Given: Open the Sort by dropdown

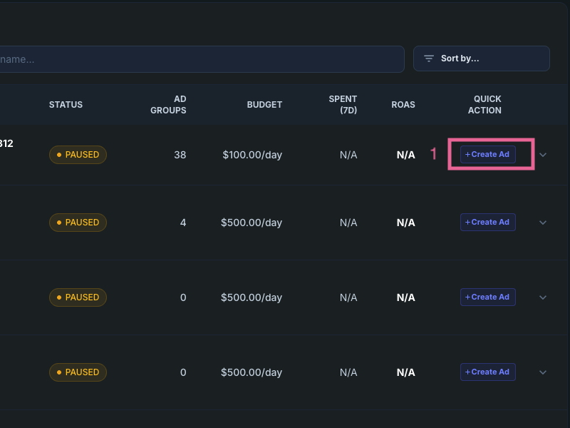Looking at the screenshot, I should pos(481,58).
